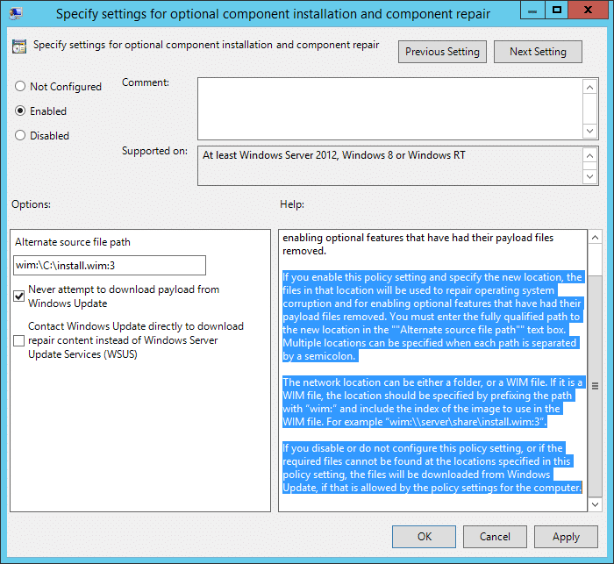Uncheck Never attempt to download payload checkbox
Image resolution: width=614 pixels, height=564 pixels.
[x=19, y=296]
